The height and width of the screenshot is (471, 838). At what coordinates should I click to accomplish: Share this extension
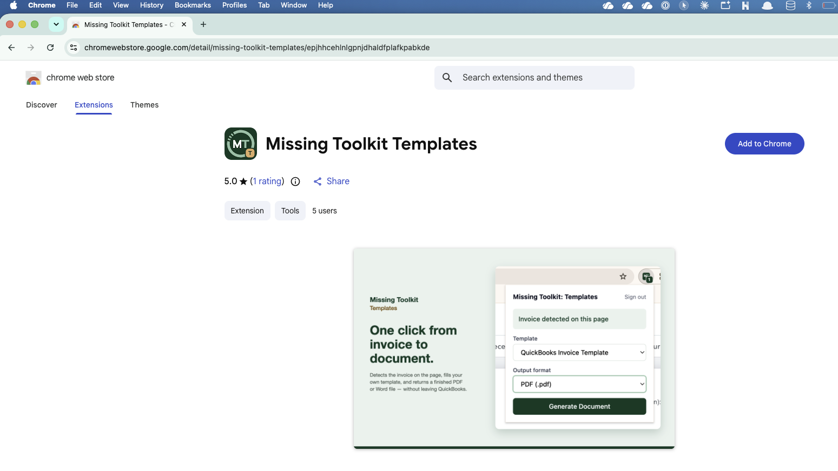[x=332, y=181]
